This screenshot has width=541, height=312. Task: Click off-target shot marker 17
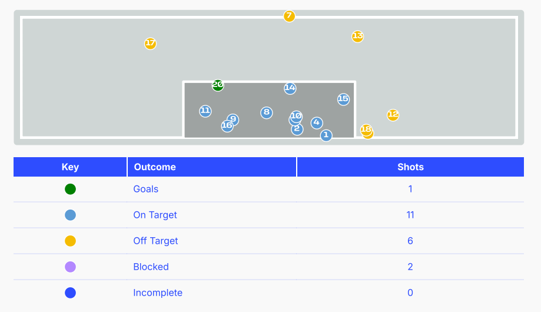[150, 44]
